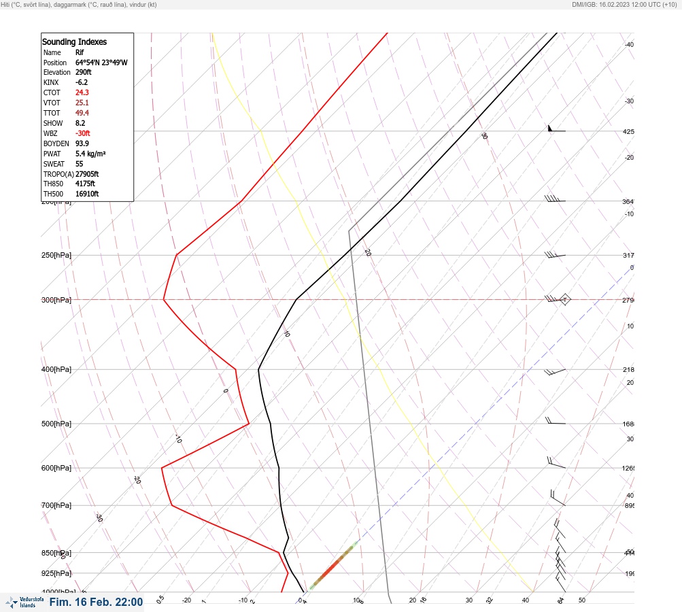Click the 'Fim. 16 Feb. 22:00' time label

pyautogui.click(x=96, y=602)
